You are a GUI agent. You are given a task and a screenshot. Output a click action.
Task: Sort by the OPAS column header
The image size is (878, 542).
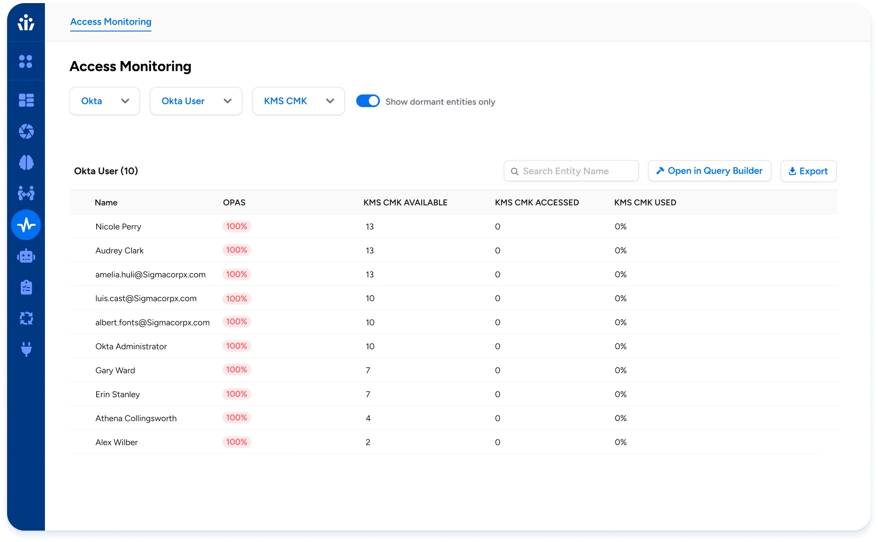(x=234, y=202)
